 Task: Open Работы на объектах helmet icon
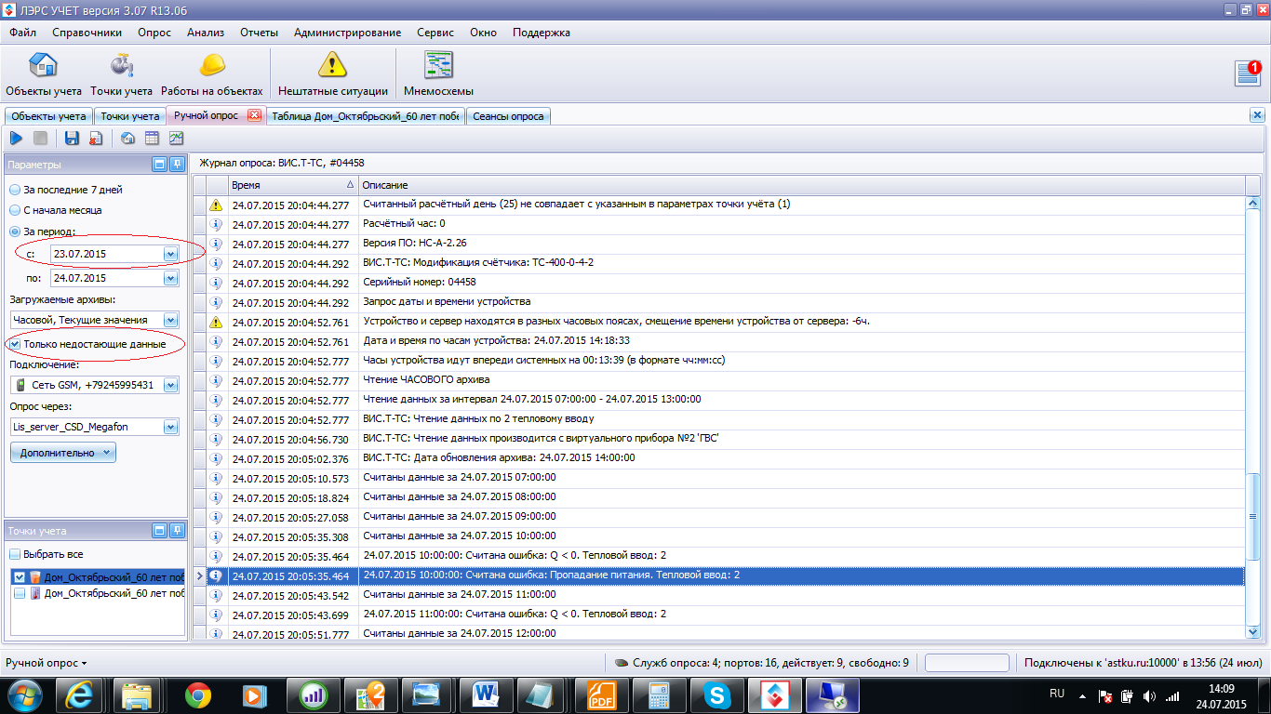pyautogui.click(x=212, y=73)
